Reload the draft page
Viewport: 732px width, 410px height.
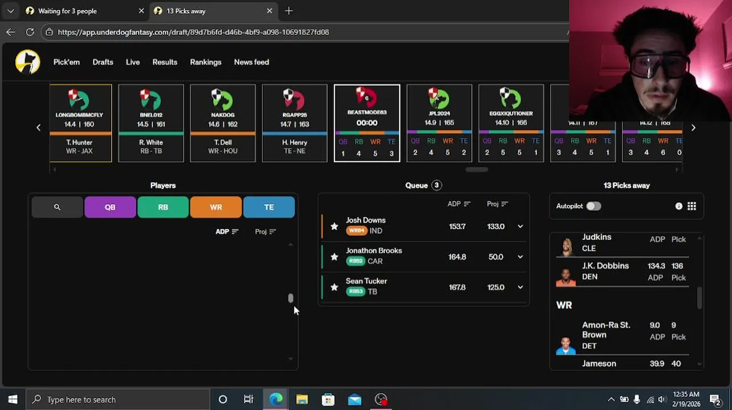[30, 32]
